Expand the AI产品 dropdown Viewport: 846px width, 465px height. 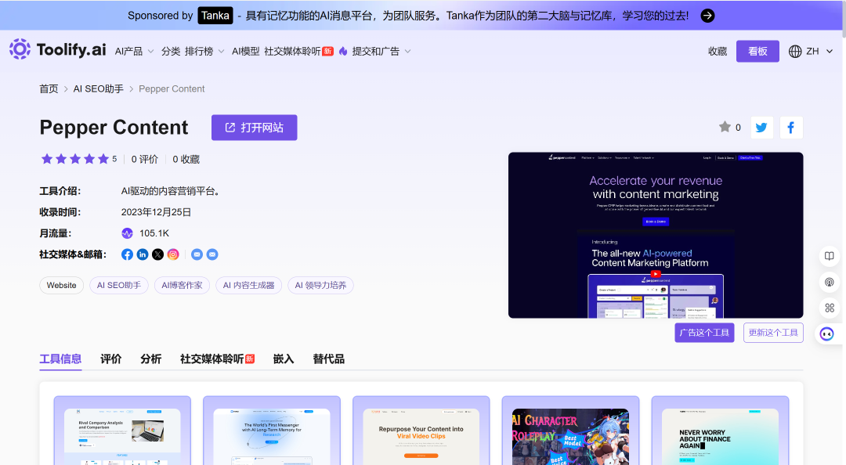(x=135, y=51)
